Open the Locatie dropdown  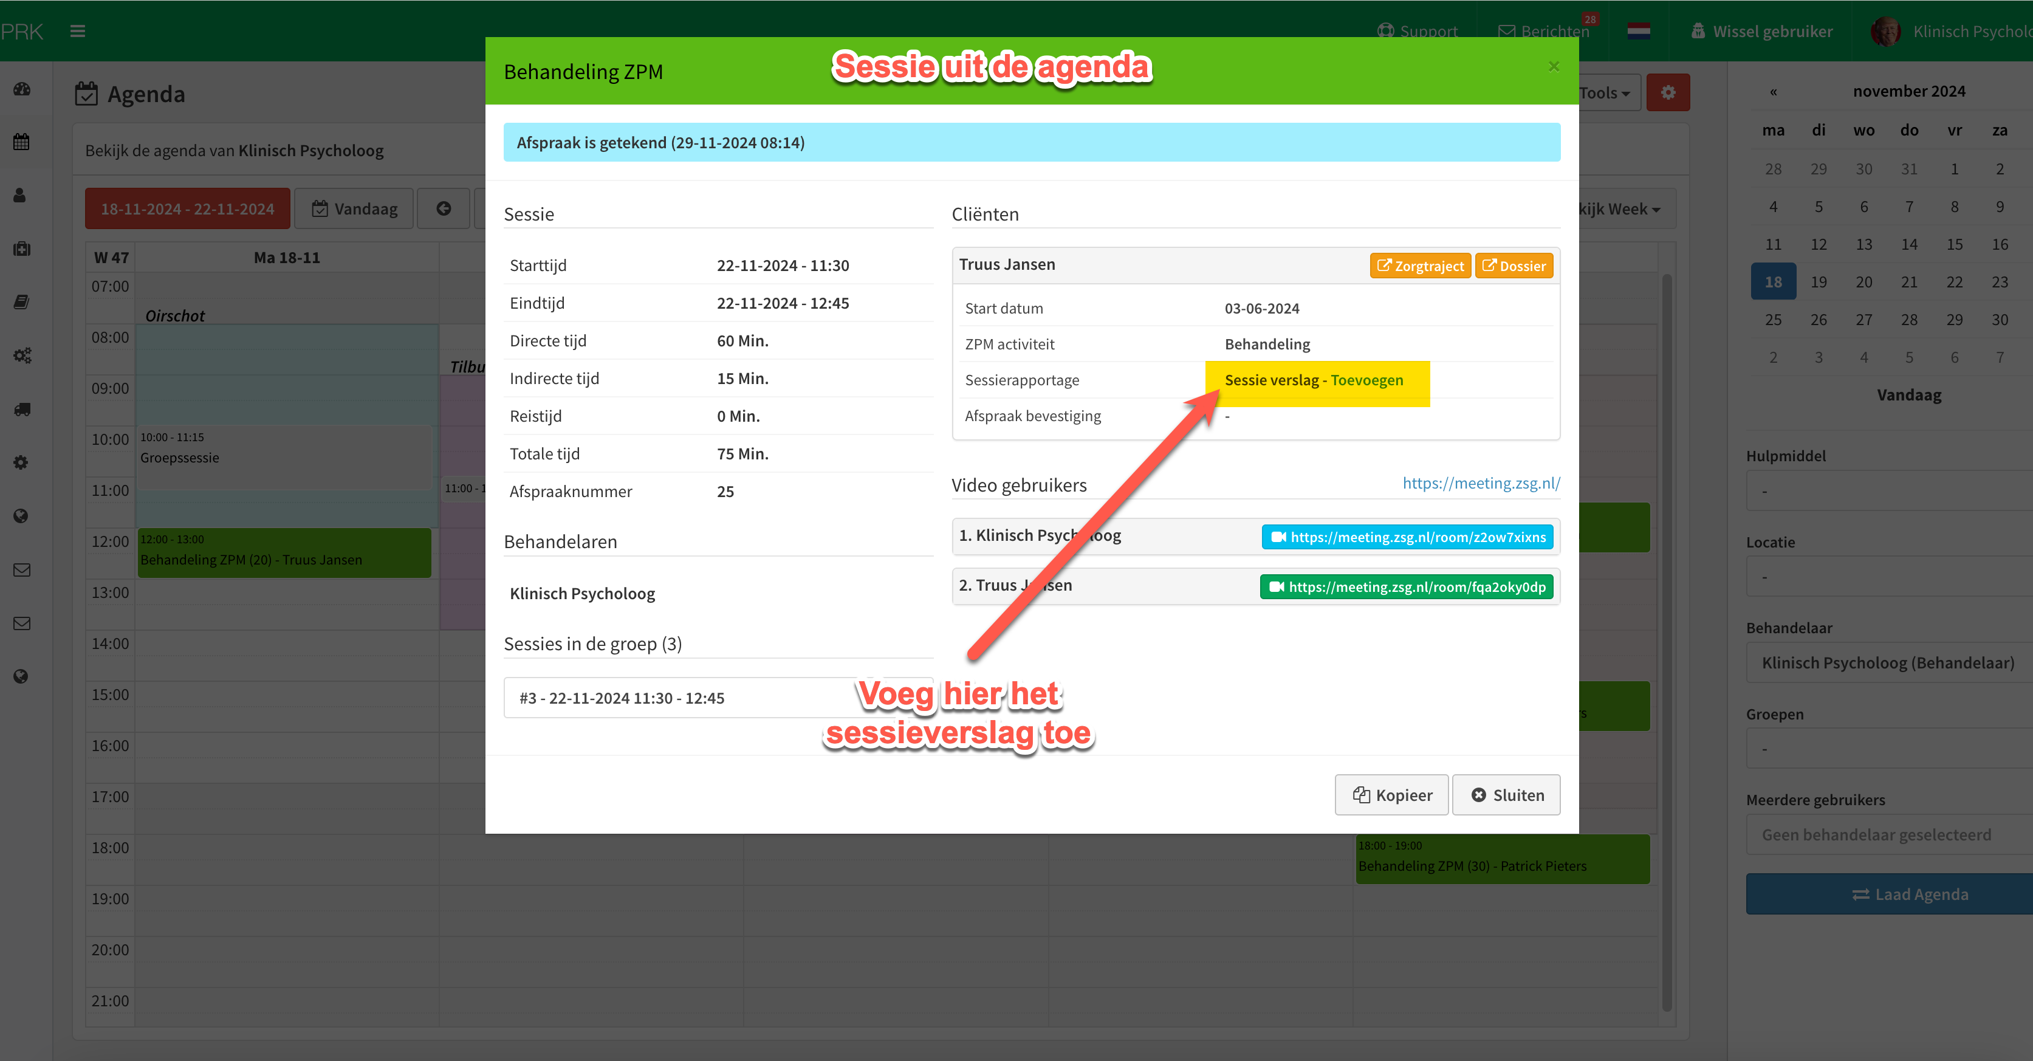coord(1890,577)
